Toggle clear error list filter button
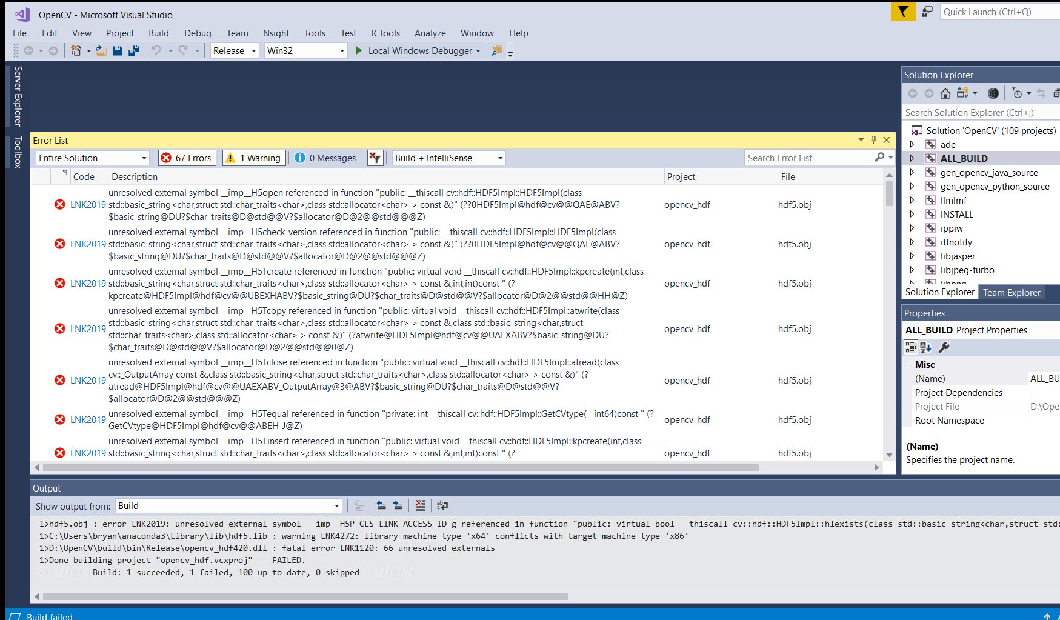 [x=375, y=158]
